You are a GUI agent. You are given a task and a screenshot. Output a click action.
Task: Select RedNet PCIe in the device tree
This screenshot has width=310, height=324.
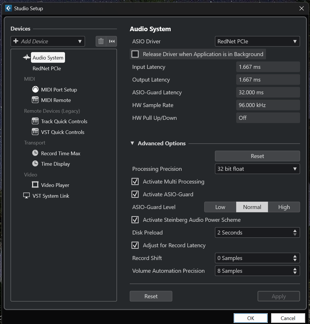[47, 68]
